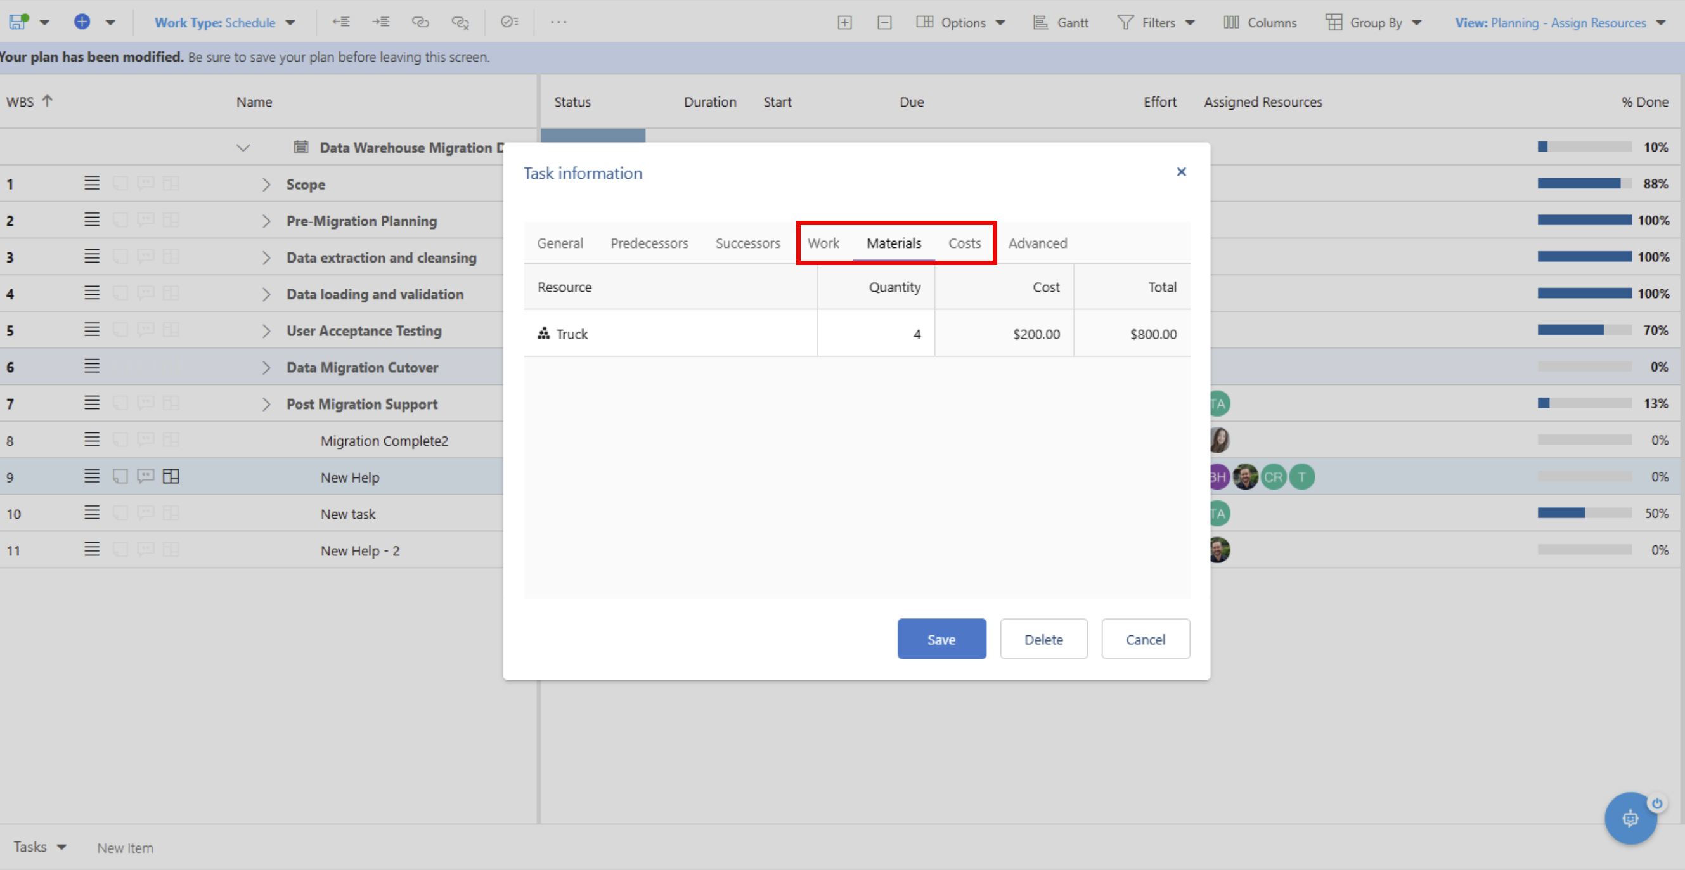Image resolution: width=1685 pixels, height=870 pixels.
Task: Open the Work Type: Schedule dropdown
Action: click(x=225, y=22)
